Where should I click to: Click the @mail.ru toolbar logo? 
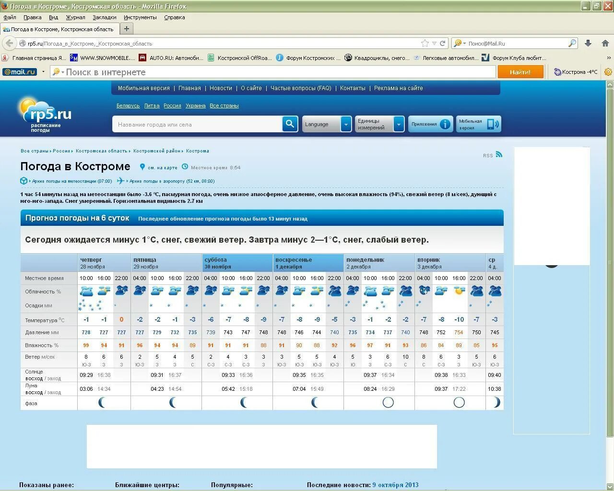[x=20, y=72]
